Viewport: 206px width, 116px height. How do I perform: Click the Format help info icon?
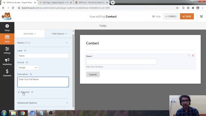point(27,62)
